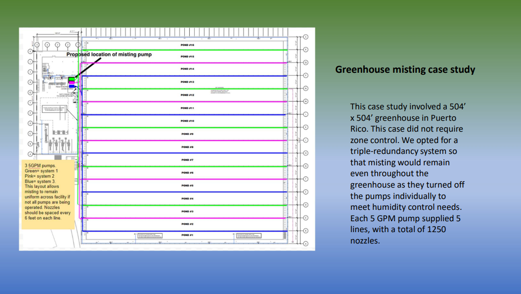
Task: Click 'uniform across facility if' note line
Action: click(47, 197)
